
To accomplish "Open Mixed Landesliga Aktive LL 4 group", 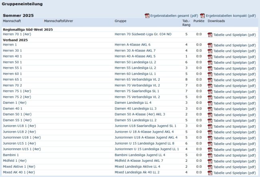I will [x=137, y=167].
